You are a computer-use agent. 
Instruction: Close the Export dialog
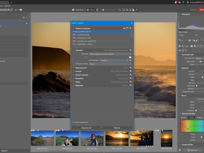(x=132, y=23)
